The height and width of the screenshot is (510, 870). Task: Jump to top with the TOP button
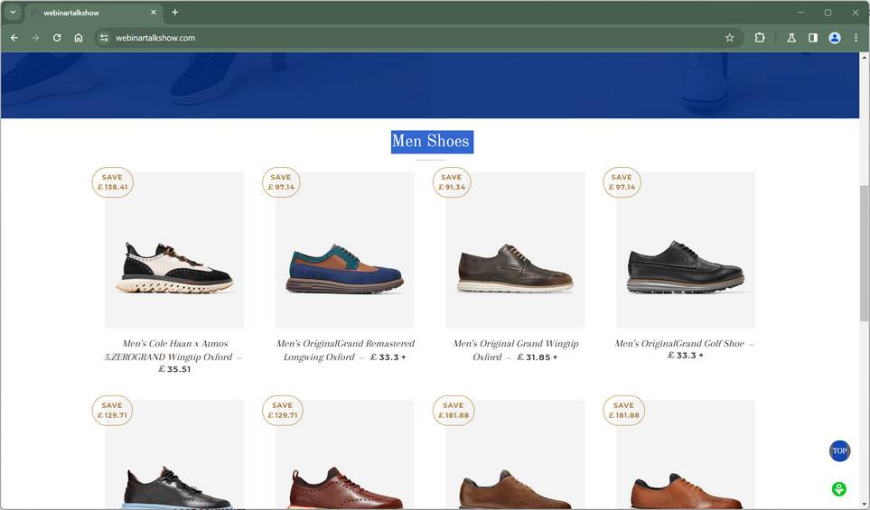coord(839,450)
